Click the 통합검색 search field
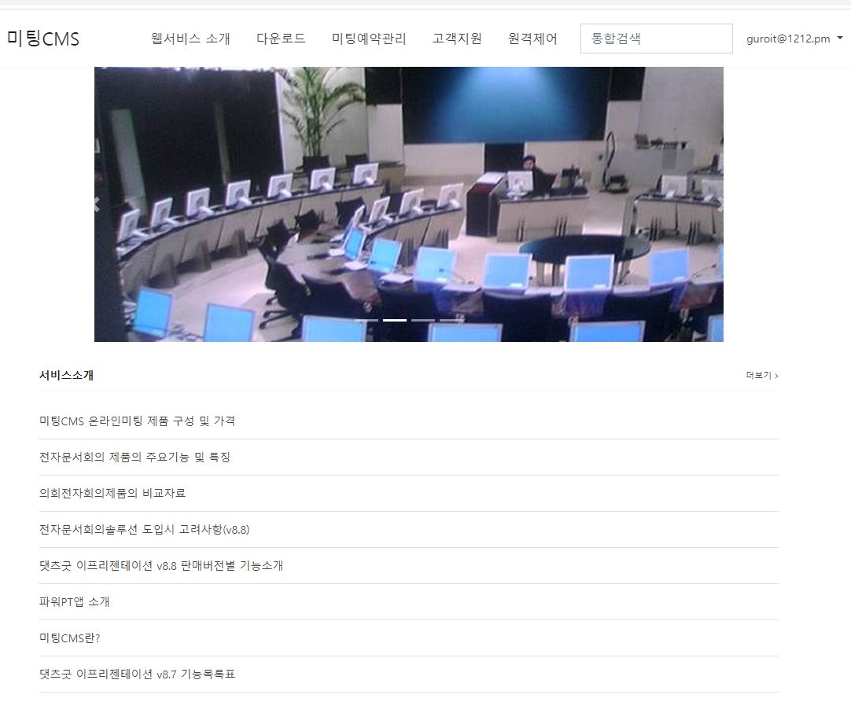The width and height of the screenshot is (851, 702). [x=656, y=39]
